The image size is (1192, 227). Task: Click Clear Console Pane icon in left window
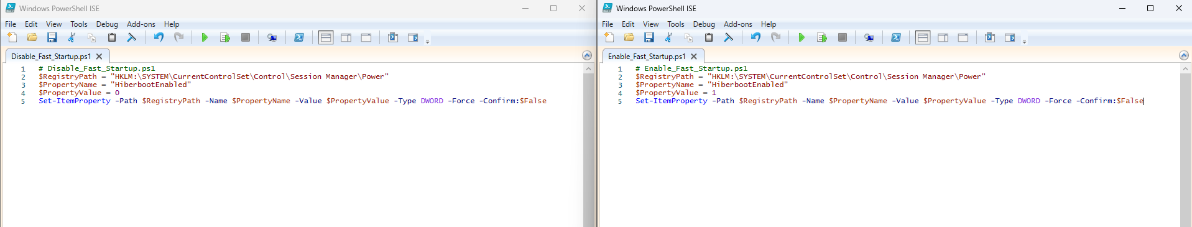pos(132,38)
